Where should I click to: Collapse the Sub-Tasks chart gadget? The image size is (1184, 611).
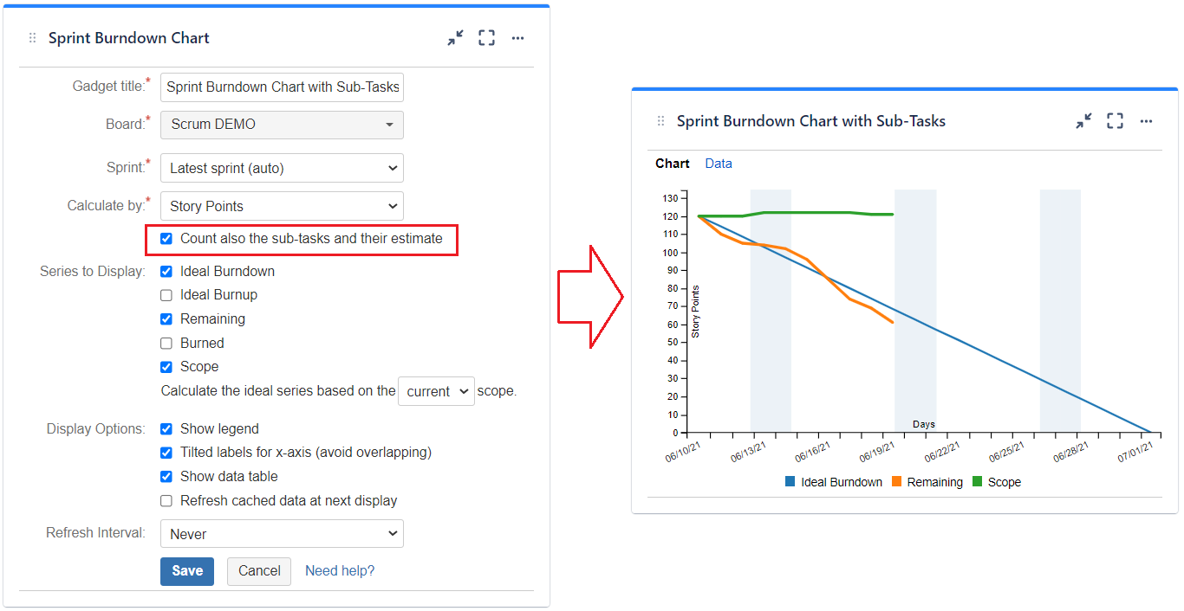1083,121
